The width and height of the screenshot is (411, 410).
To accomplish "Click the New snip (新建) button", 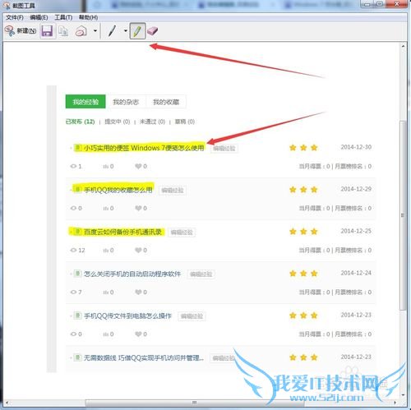I will 21,30.
